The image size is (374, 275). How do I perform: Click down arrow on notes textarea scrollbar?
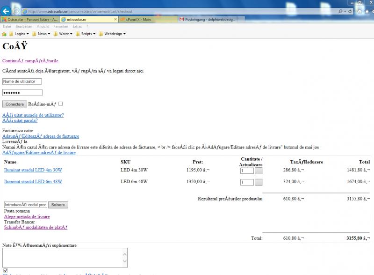coord(124,264)
